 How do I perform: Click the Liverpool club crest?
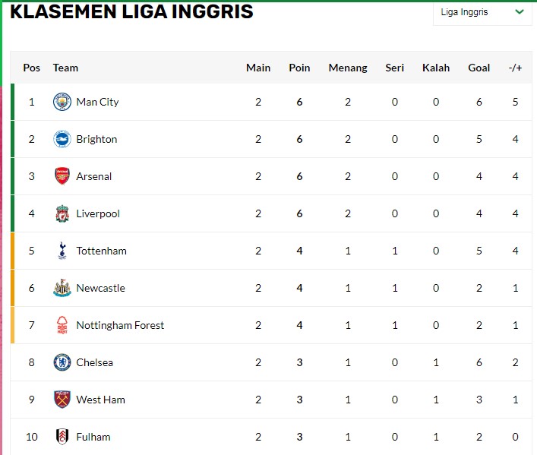point(62,213)
